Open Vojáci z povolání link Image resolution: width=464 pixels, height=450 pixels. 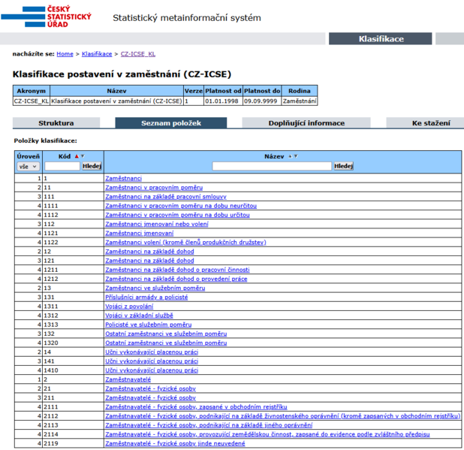(x=129, y=307)
